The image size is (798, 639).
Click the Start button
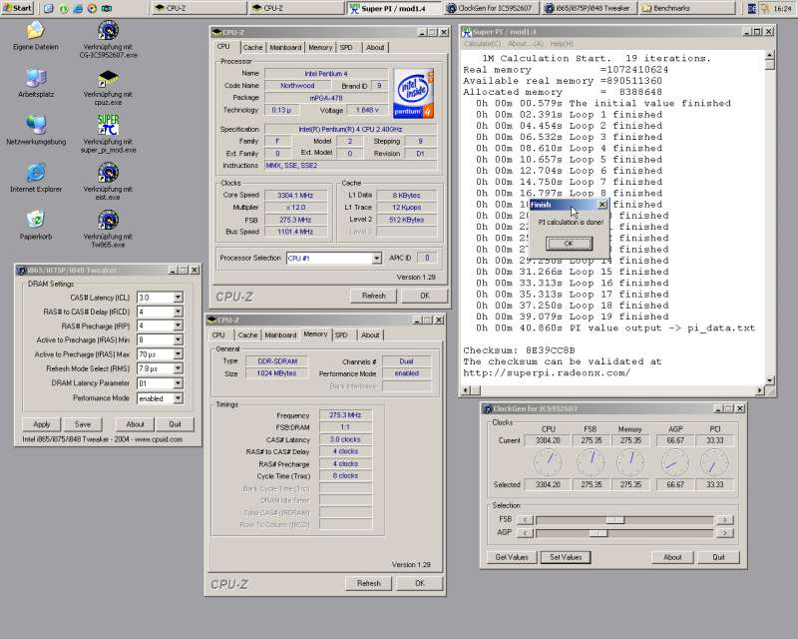tap(17, 8)
